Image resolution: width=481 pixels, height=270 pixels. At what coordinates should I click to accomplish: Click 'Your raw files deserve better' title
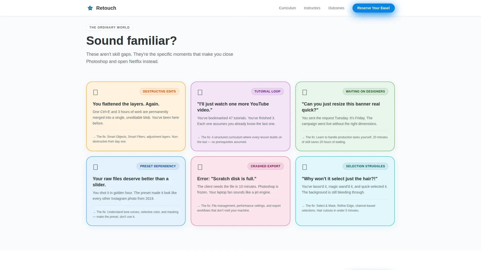pyautogui.click(x=131, y=182)
